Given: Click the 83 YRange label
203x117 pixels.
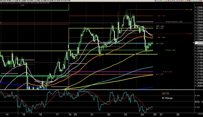Looking at the screenshot, I should coord(167,98).
